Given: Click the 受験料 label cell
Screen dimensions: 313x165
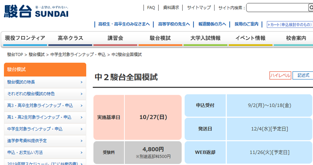Looking at the screenshot, I should click(x=109, y=153).
